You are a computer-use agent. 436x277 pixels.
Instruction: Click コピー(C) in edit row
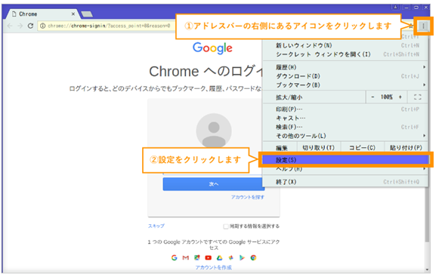362,147
